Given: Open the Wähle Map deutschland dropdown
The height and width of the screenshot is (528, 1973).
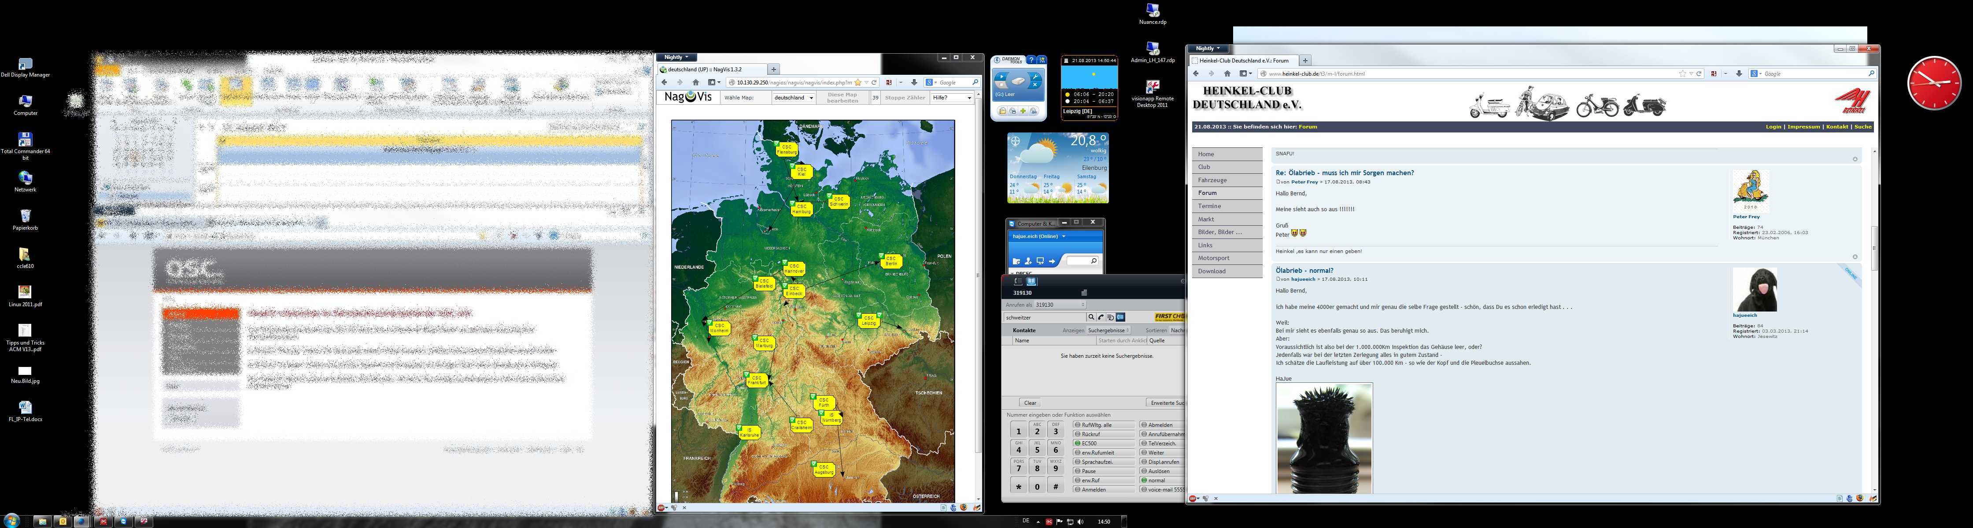Looking at the screenshot, I should pyautogui.click(x=793, y=98).
